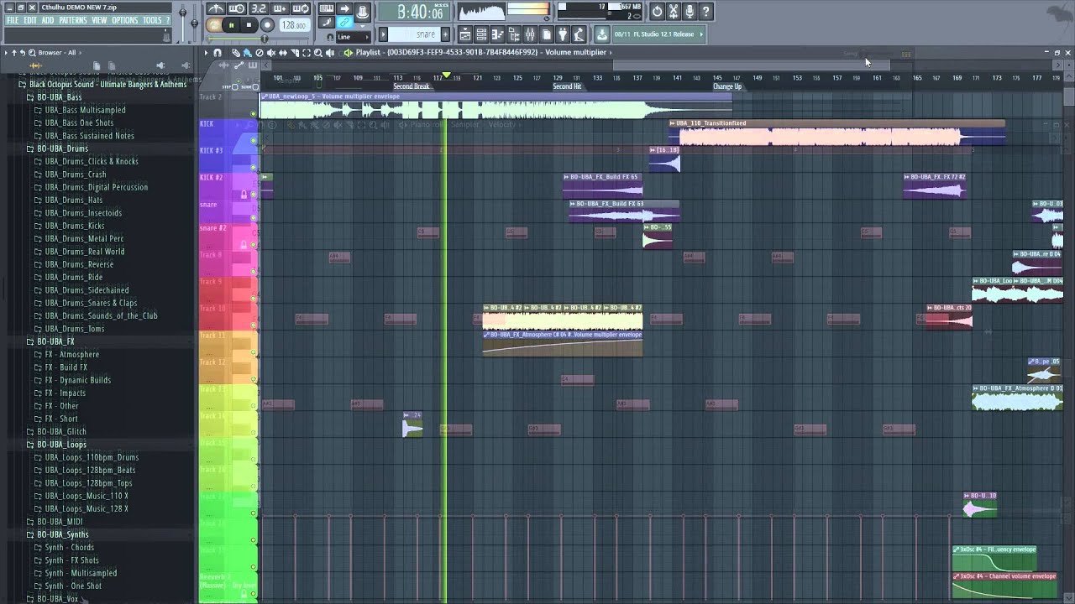Toggle auto-scrolling arrow icon

[344, 9]
